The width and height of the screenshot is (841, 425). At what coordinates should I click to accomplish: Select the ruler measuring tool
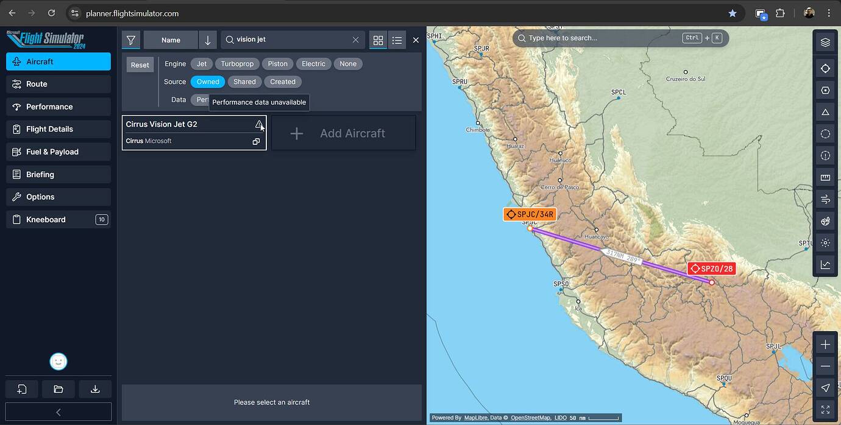825,178
